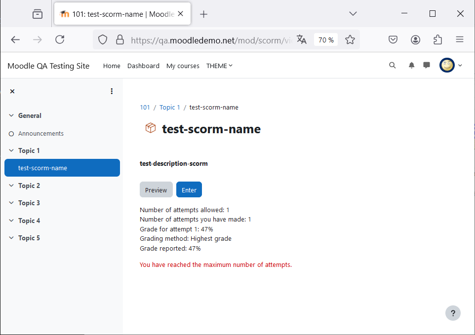Collapse the Topic 3 section chevron
The width and height of the screenshot is (475, 335).
[11, 203]
